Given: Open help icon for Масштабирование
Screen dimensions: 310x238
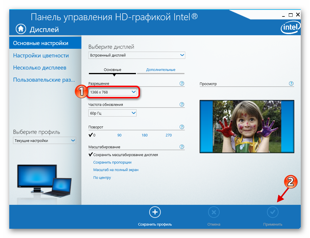Looking at the screenshot, I should click(182, 147).
